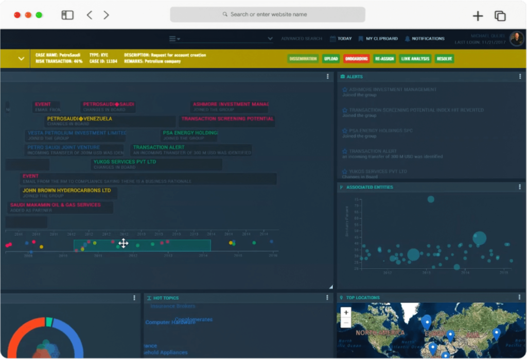Viewport: 527px width, 359px height.
Task: Select the Petro Saudi Joint Venture card
Action: [74, 150]
